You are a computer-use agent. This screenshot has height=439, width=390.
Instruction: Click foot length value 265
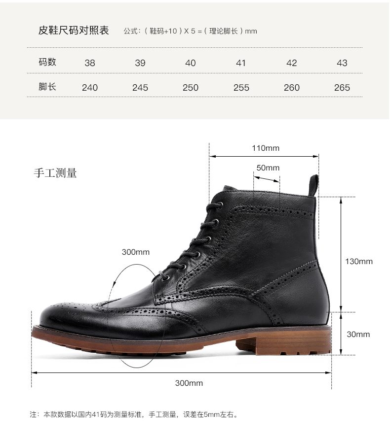(x=342, y=88)
